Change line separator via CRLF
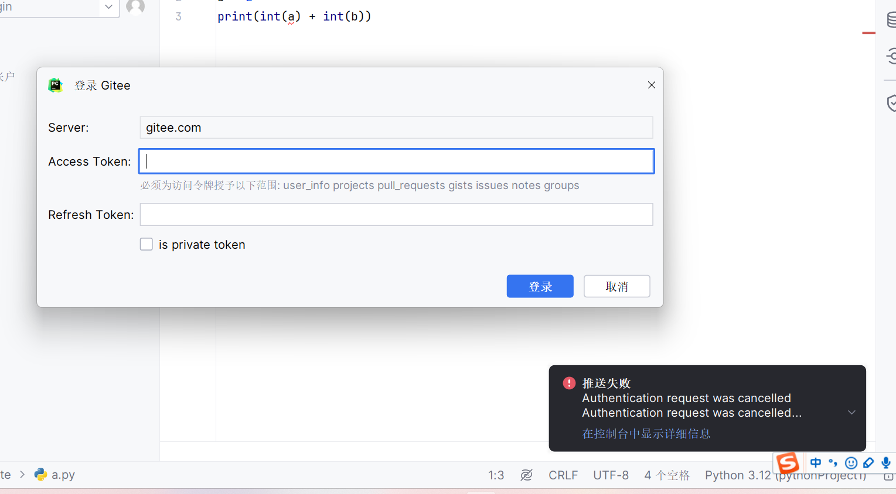The width and height of the screenshot is (896, 494). point(563,475)
